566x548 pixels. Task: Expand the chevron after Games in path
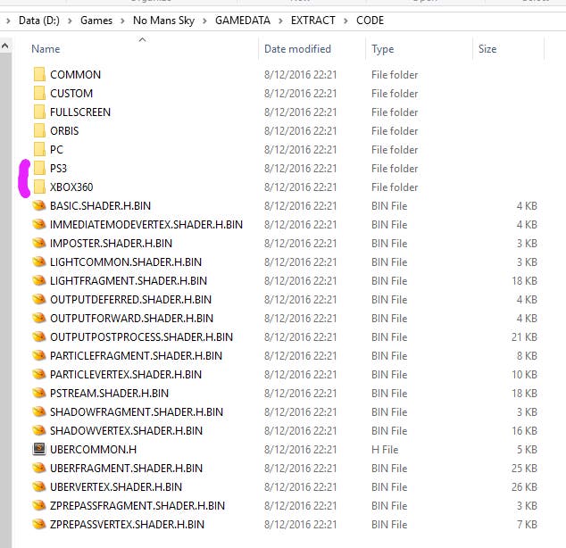tap(122, 21)
